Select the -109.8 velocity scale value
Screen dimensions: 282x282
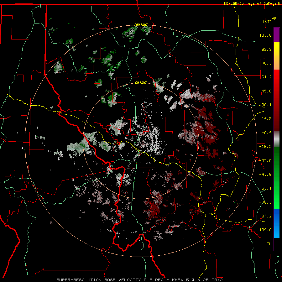264,230
